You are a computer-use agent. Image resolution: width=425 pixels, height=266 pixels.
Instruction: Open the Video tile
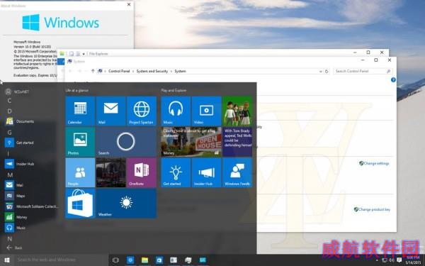(x=207, y=111)
